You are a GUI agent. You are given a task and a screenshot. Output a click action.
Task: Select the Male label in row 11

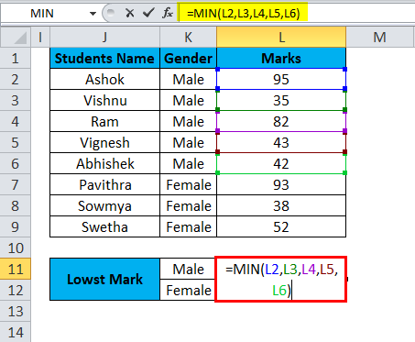(188, 269)
